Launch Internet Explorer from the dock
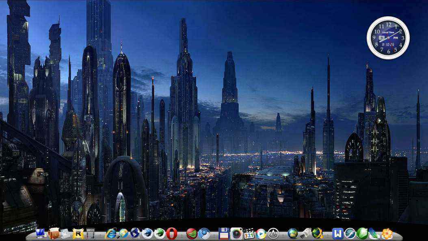This screenshot has height=241, width=428. [110, 234]
